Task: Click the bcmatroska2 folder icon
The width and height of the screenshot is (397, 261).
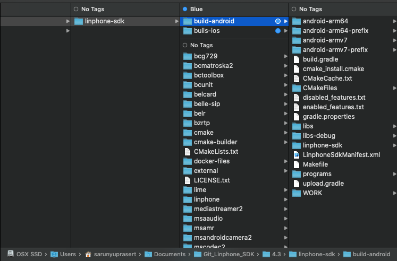Action: [188, 66]
